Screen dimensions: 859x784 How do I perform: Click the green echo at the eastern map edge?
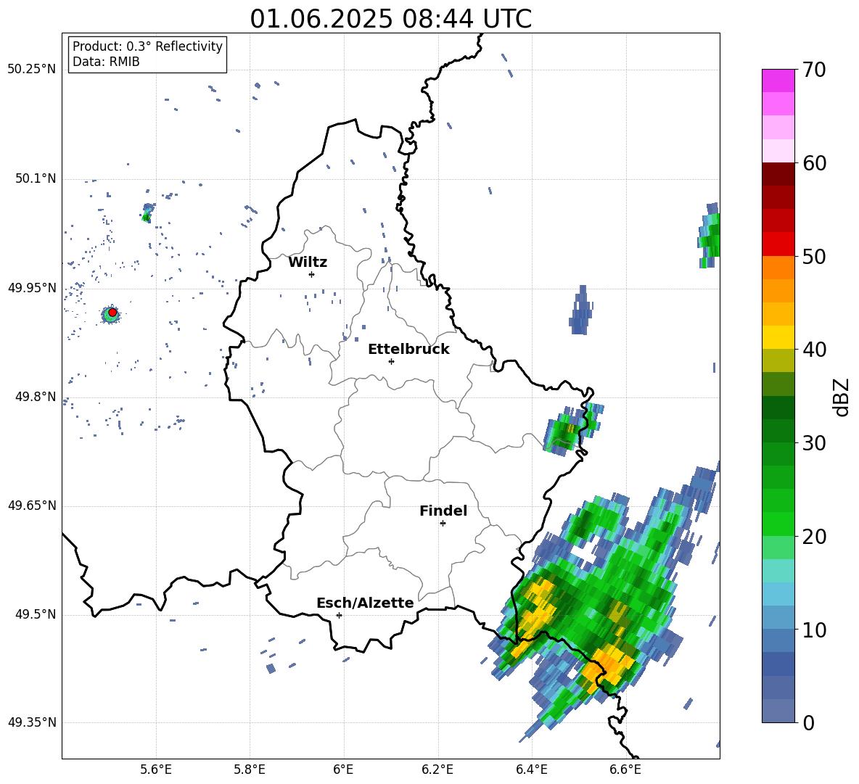tap(709, 236)
